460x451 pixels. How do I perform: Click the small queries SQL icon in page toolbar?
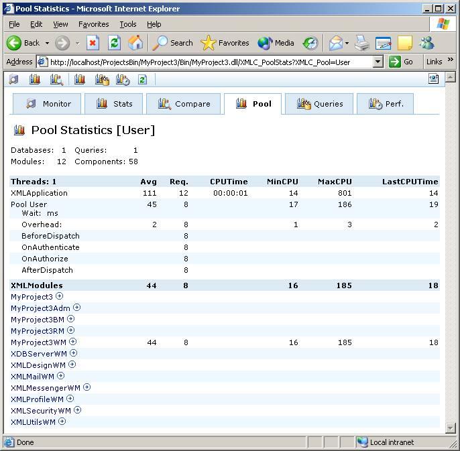pos(102,80)
